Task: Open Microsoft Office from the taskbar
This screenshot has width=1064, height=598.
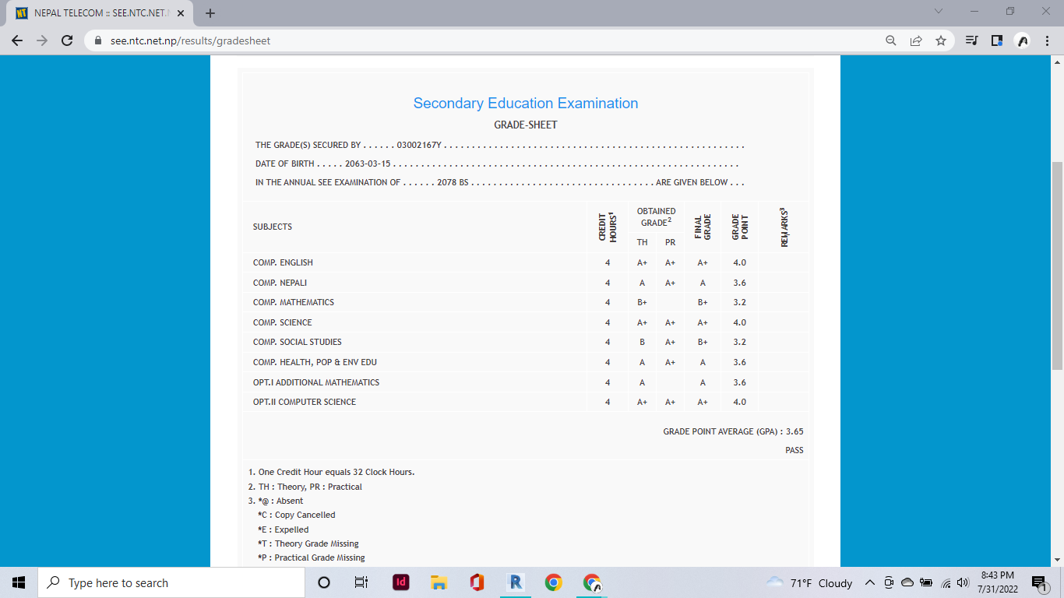Action: (477, 582)
